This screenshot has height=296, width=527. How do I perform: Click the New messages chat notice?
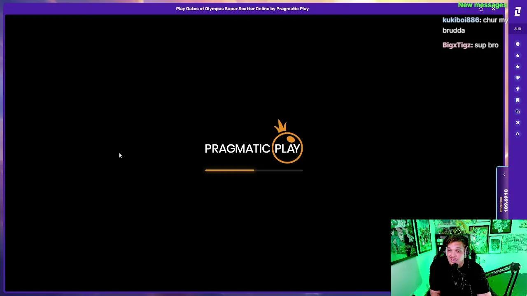(x=482, y=5)
